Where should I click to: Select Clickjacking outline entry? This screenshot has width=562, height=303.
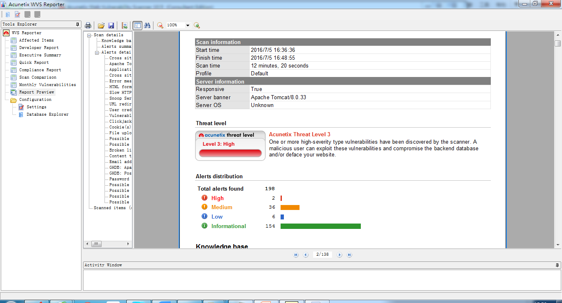click(120, 121)
